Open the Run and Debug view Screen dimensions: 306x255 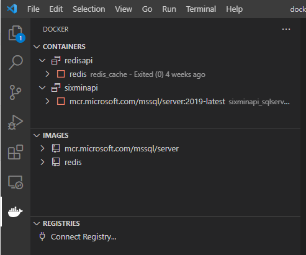(x=16, y=122)
